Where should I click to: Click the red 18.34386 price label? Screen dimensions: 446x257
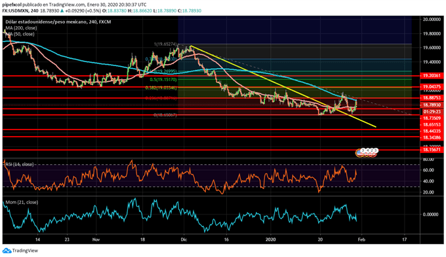point(432,138)
